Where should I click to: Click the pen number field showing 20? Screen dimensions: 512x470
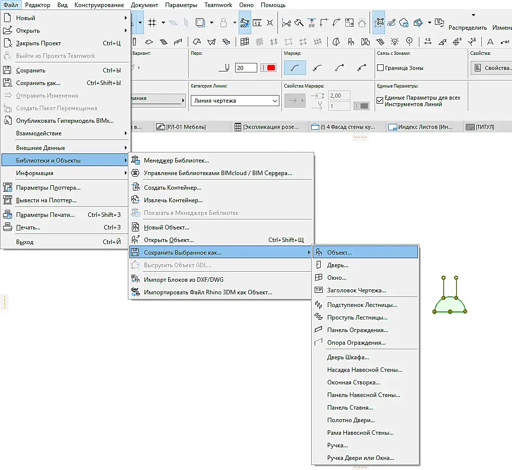(246, 67)
